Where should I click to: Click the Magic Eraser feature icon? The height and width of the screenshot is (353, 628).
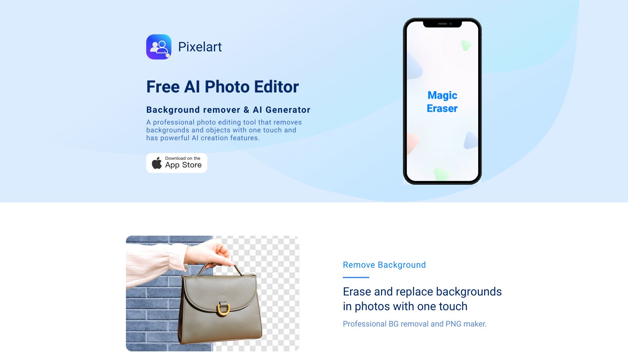point(442,101)
